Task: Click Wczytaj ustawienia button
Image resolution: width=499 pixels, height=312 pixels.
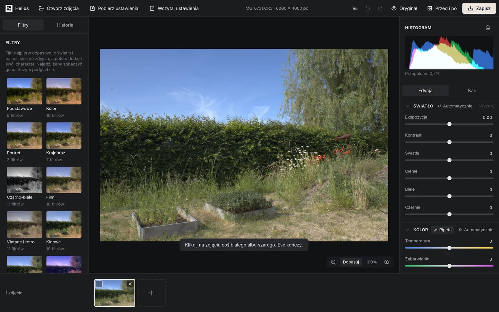Action: tap(174, 8)
